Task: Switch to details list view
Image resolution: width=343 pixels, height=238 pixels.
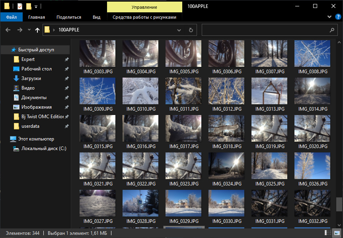Action: (x=327, y=233)
